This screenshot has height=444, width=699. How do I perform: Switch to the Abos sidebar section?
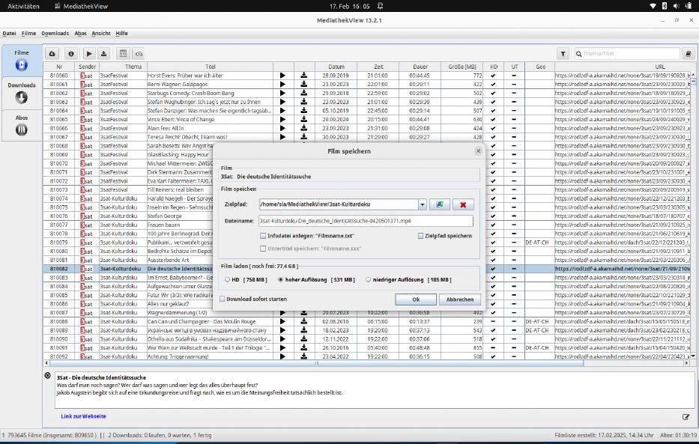click(x=21, y=122)
